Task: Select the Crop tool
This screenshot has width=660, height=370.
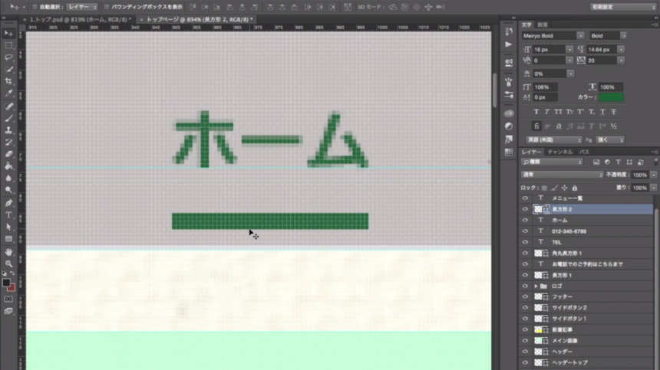Action: (x=8, y=81)
